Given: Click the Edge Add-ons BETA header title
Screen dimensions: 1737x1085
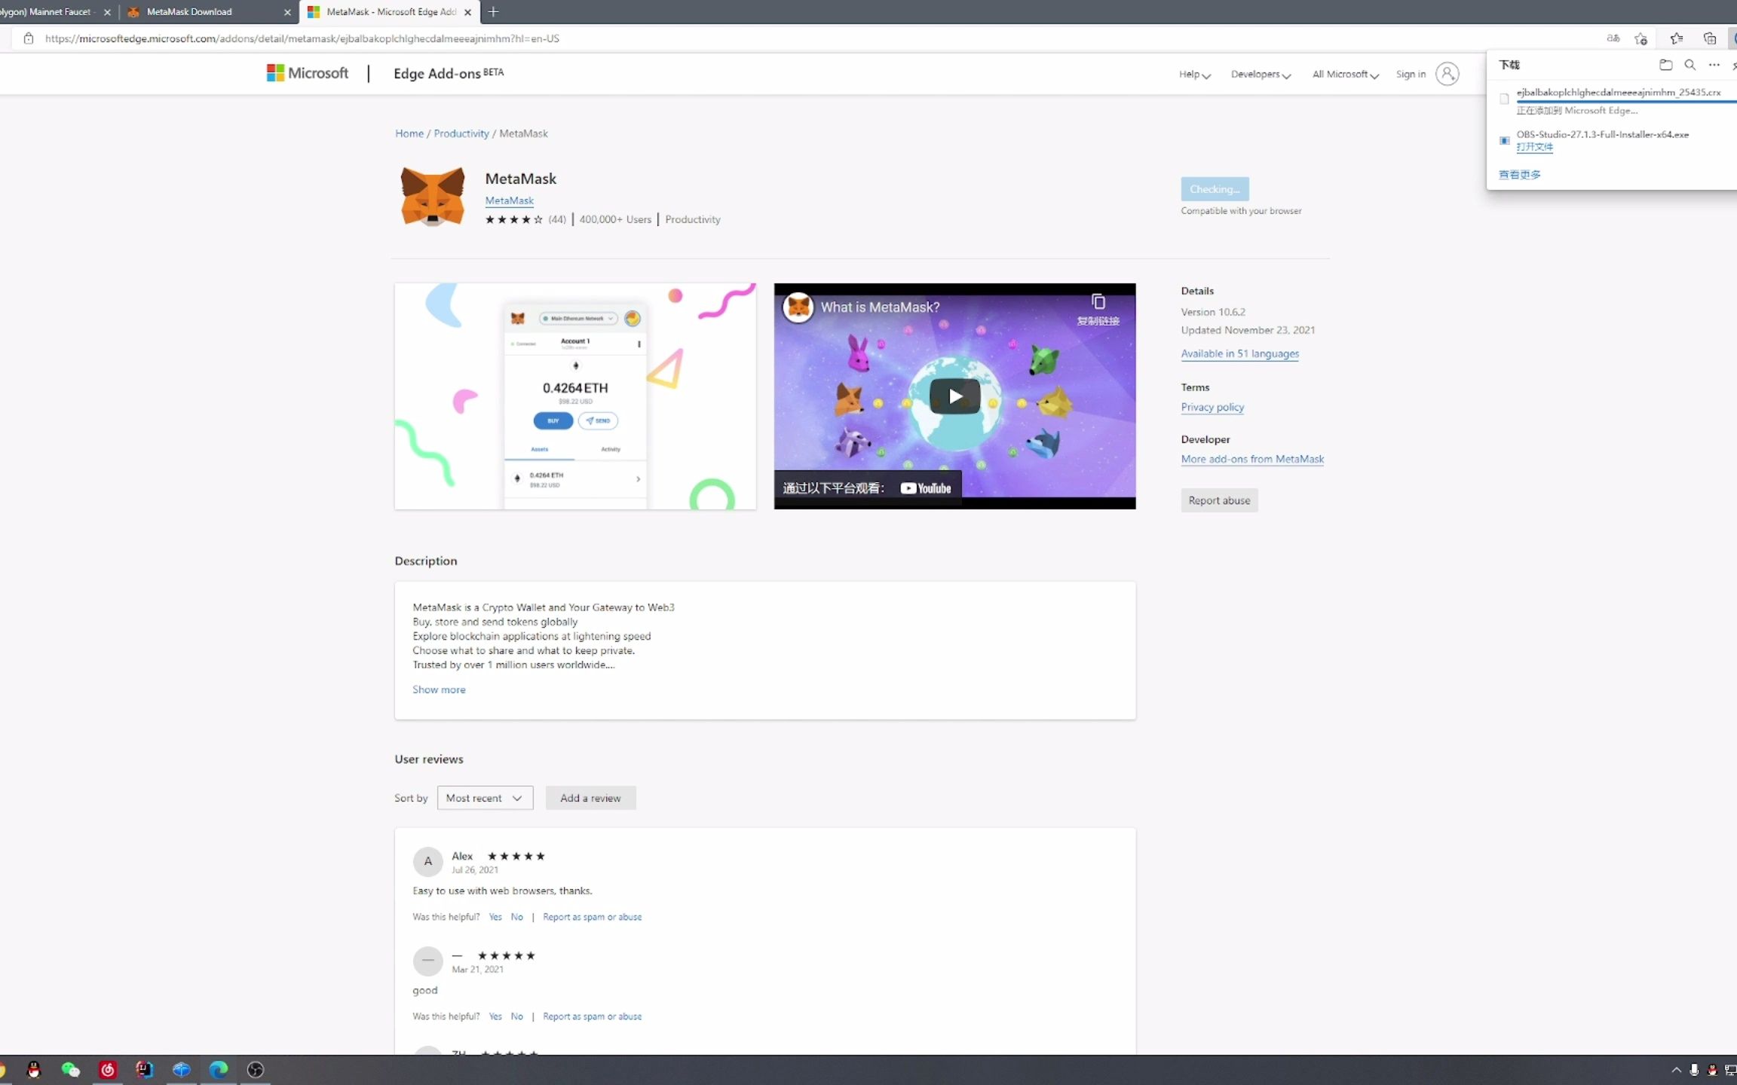Looking at the screenshot, I should coord(449,73).
